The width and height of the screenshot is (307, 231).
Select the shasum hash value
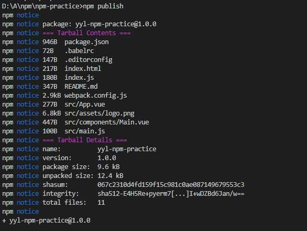171,184
